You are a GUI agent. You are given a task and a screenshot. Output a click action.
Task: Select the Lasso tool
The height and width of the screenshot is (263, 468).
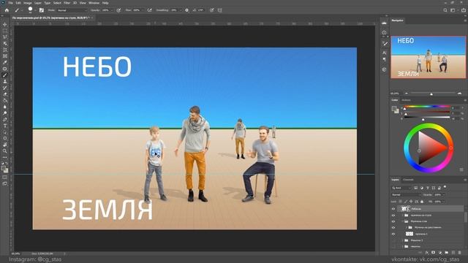[5, 37]
